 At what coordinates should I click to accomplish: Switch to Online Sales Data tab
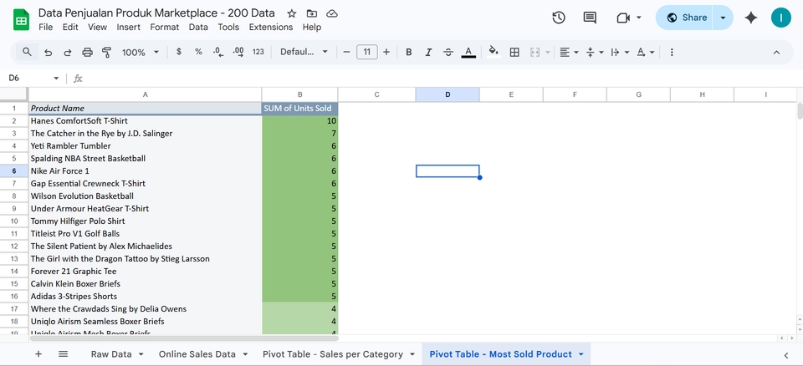(197, 354)
